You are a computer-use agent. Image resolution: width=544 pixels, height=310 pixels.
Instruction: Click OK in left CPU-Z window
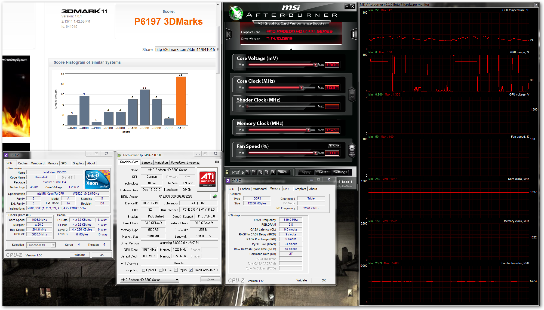point(102,255)
